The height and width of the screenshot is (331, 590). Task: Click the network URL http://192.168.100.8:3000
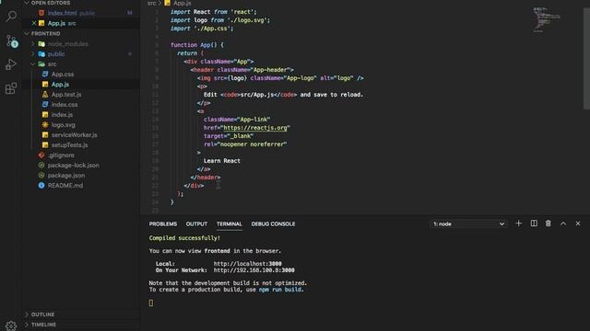(x=254, y=270)
